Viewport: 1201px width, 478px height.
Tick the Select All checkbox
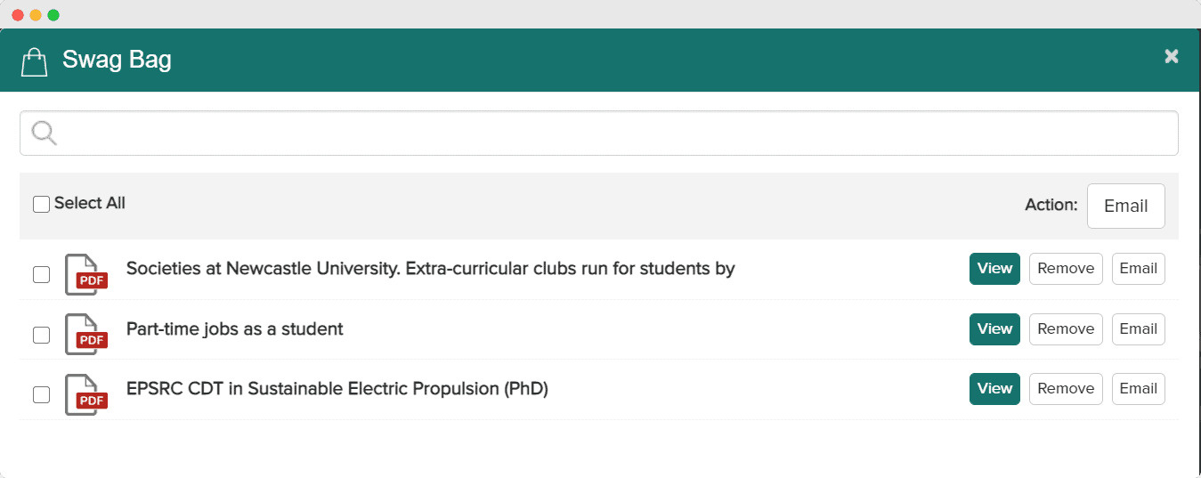pos(42,205)
